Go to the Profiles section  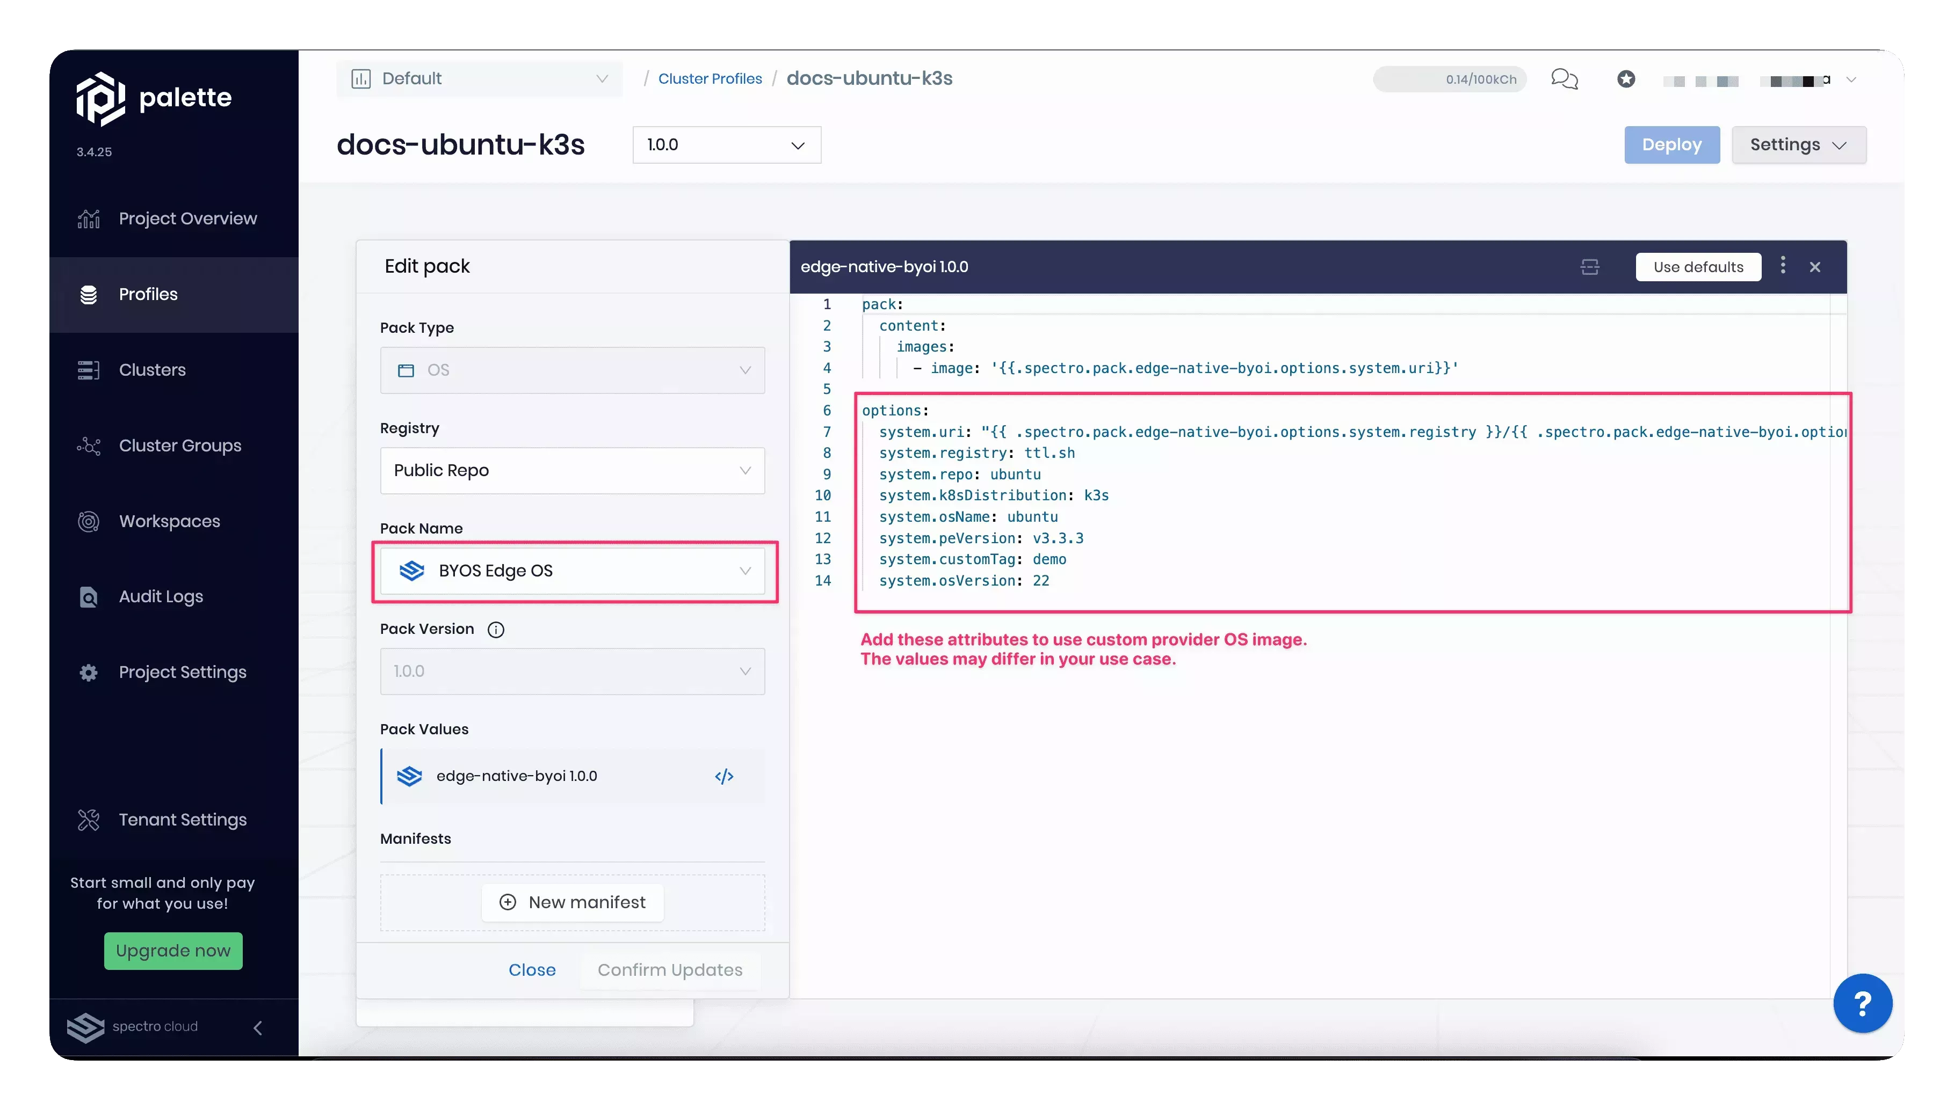click(174, 294)
